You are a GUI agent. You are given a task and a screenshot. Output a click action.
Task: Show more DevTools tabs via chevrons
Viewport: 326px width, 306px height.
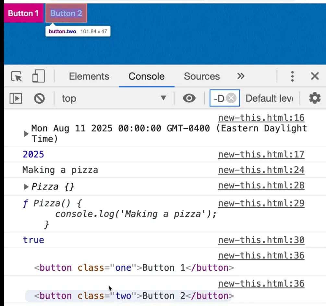pos(240,76)
